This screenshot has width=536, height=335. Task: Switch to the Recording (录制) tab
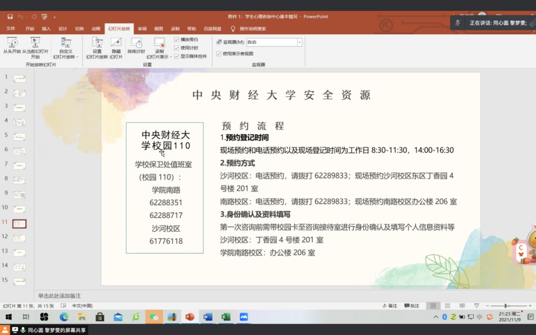pos(175,29)
